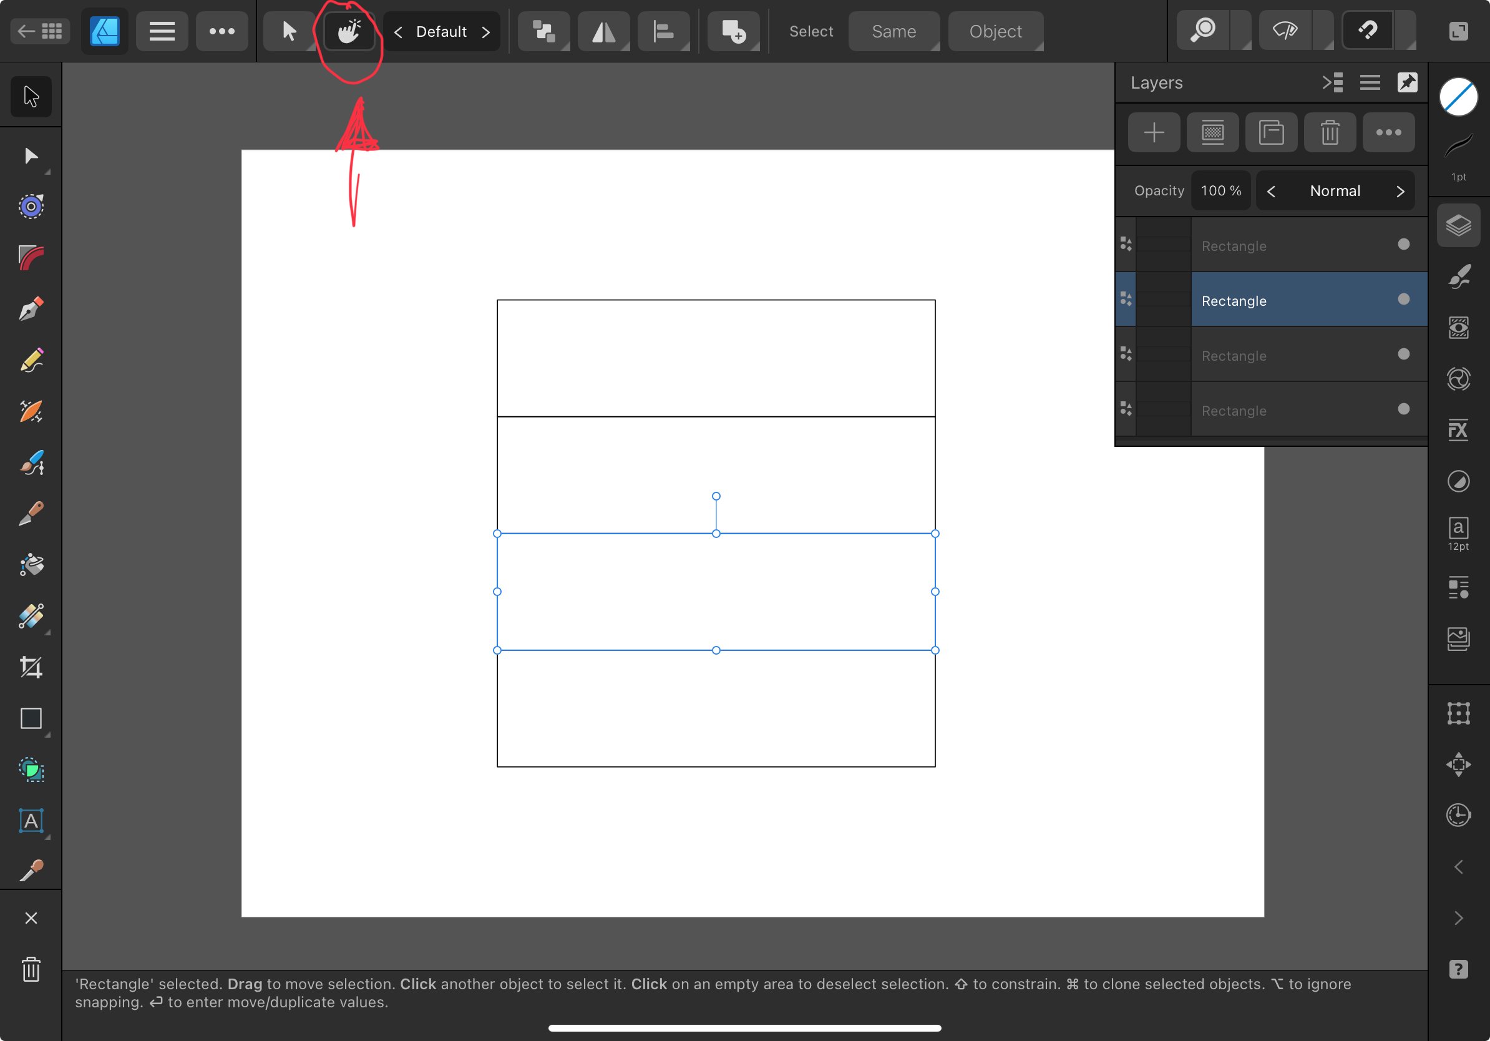Tap the window mode icon at top right
Image resolution: width=1490 pixels, height=1041 pixels.
click(x=1458, y=31)
